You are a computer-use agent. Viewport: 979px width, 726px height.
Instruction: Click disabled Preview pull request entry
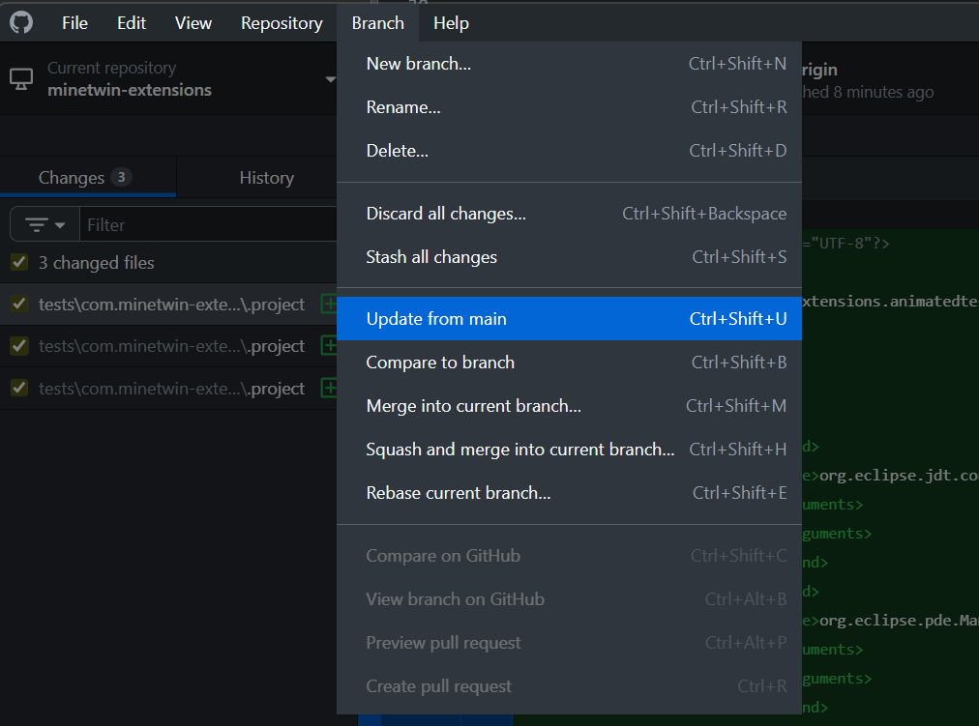[x=569, y=643]
